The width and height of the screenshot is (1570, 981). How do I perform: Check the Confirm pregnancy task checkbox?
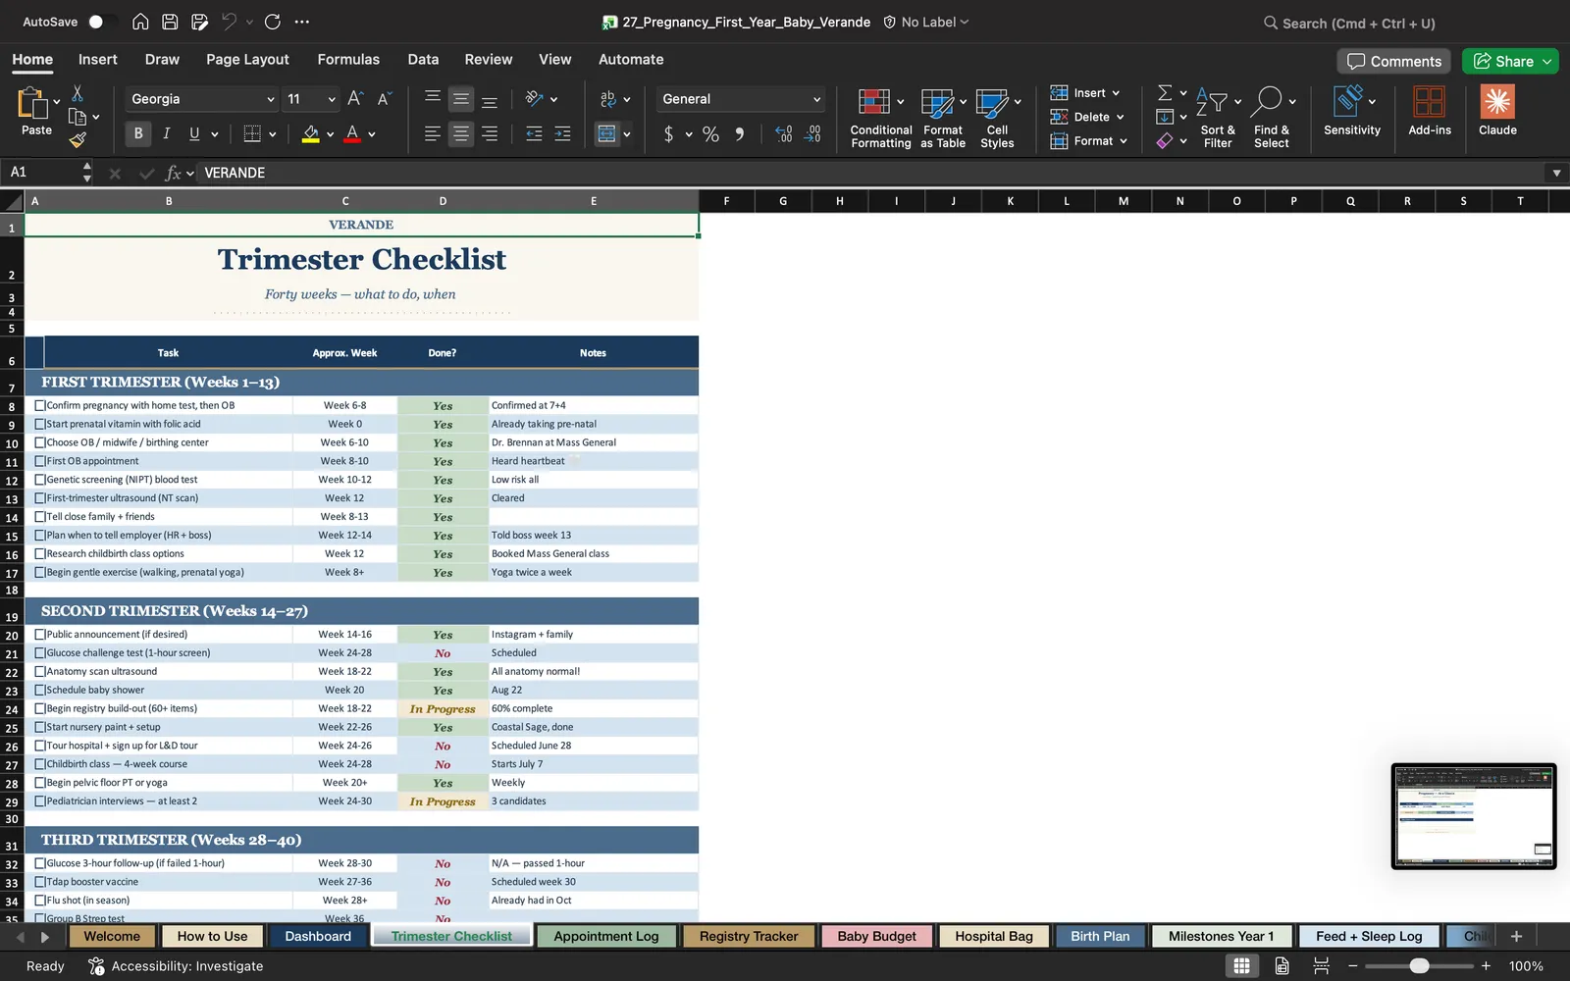[x=40, y=405]
